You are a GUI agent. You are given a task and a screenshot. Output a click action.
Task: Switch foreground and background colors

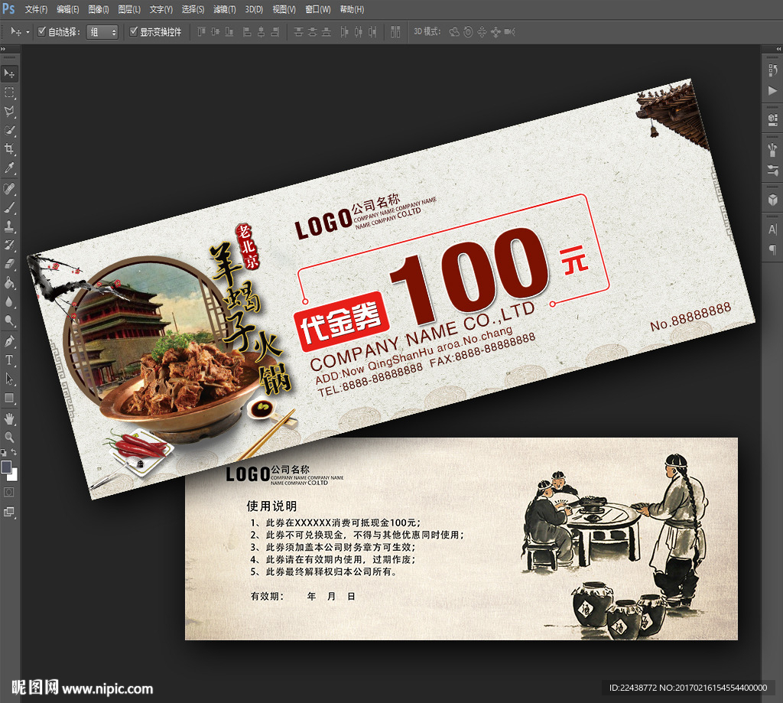click(x=14, y=452)
